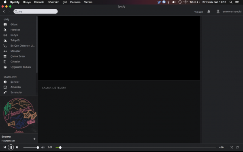Click the Ara search field
Viewport: 243px width, 152px height.
point(36,11)
